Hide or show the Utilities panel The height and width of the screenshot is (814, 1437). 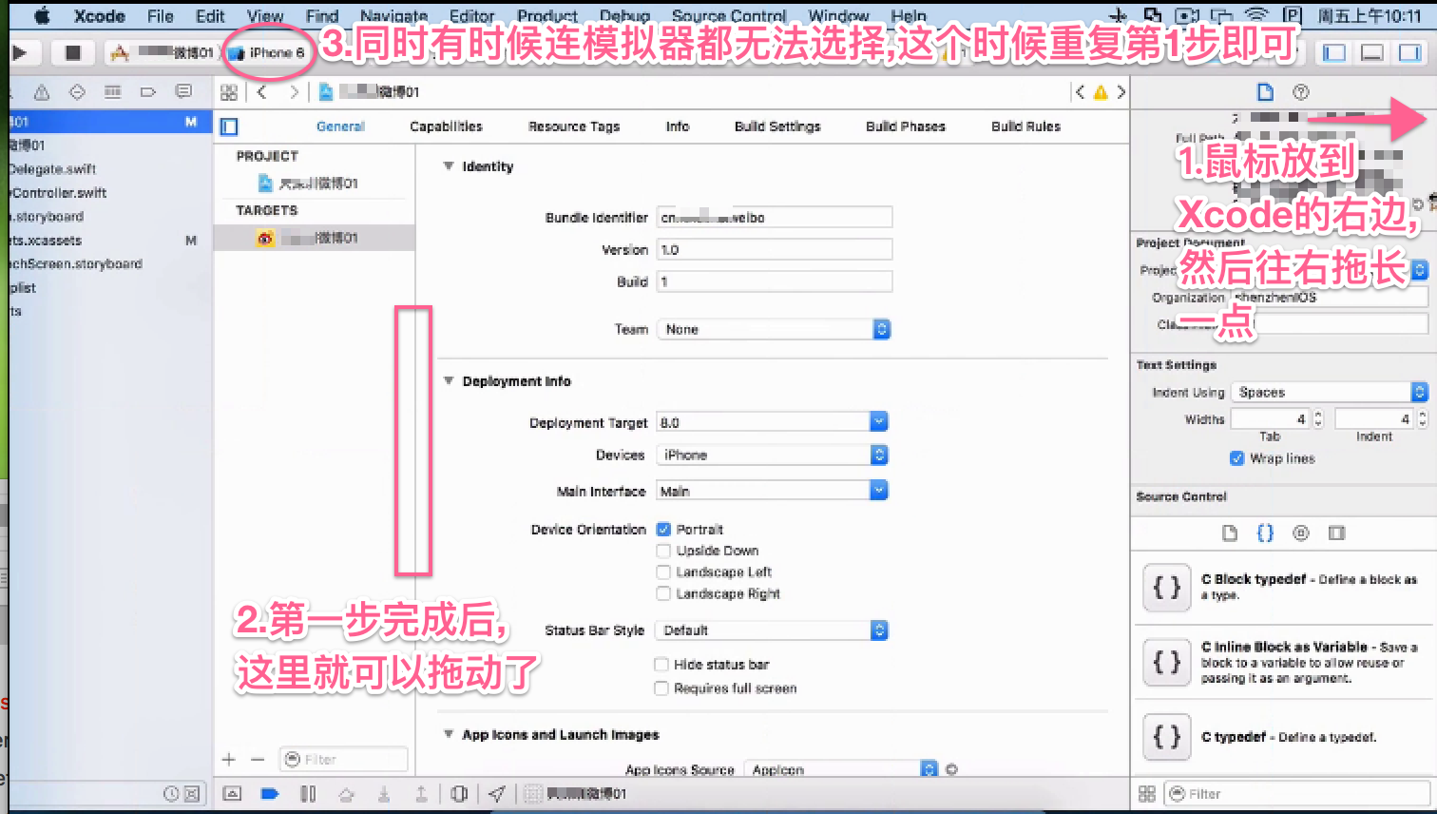point(1410,53)
